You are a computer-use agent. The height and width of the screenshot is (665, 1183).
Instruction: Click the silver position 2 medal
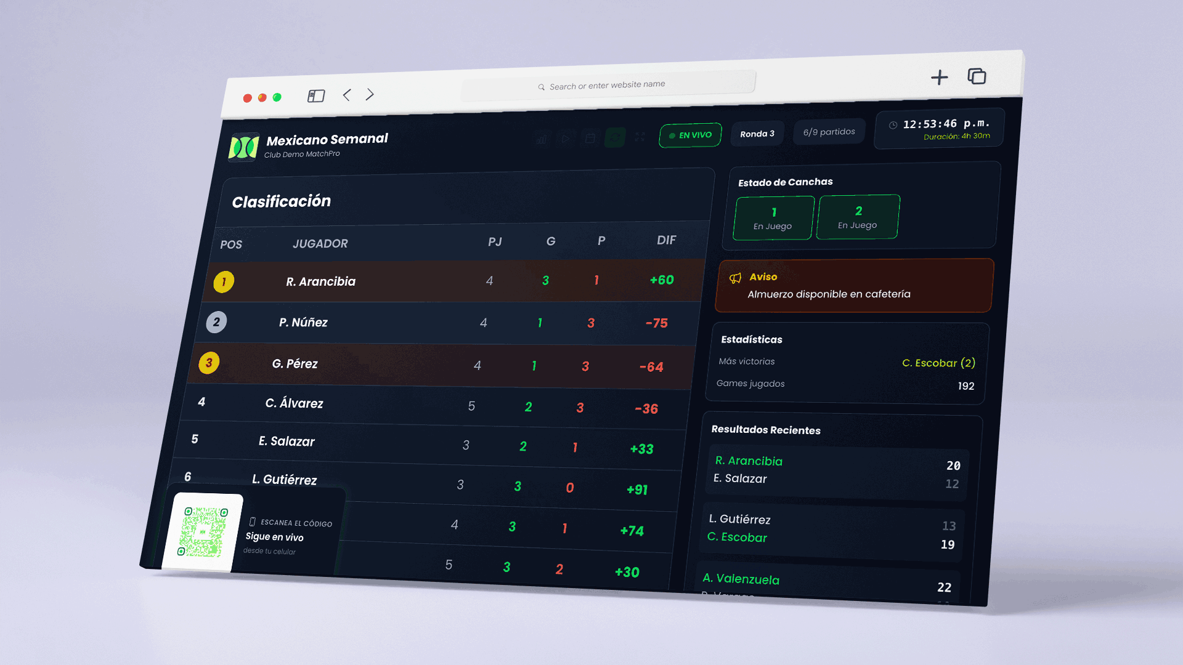[x=216, y=322]
